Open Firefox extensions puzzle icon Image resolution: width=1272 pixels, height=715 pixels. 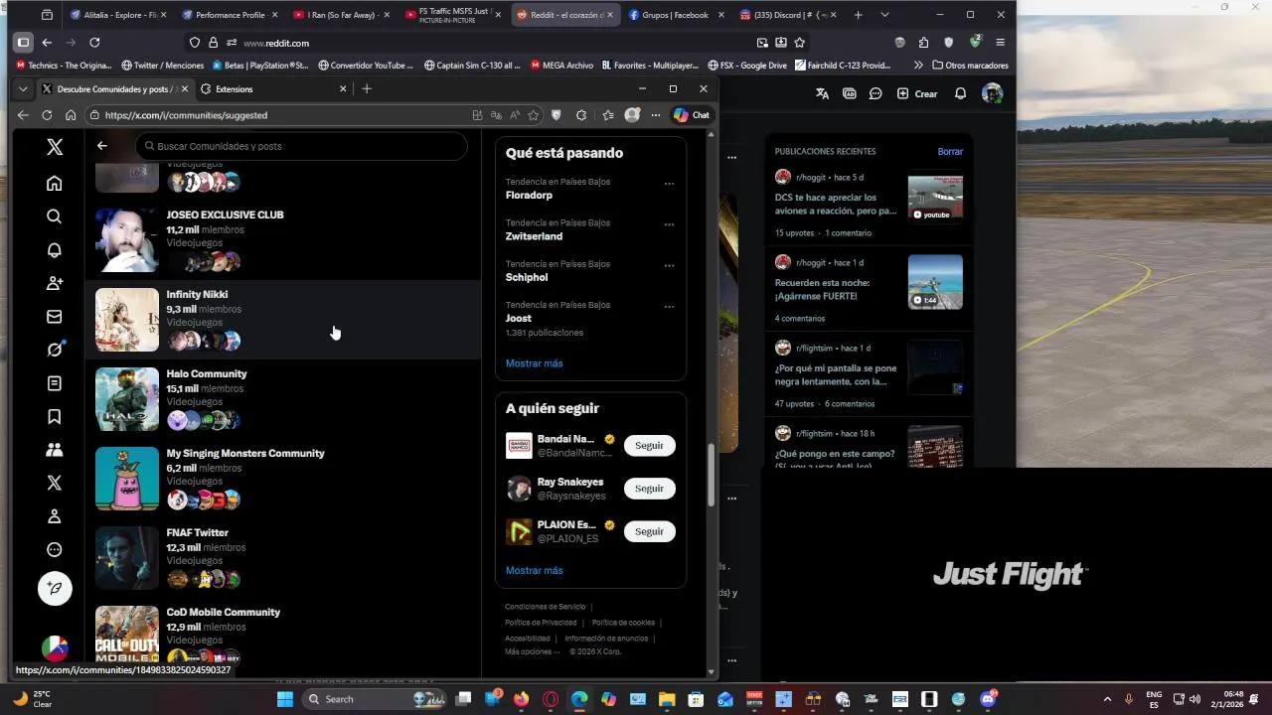click(x=923, y=43)
